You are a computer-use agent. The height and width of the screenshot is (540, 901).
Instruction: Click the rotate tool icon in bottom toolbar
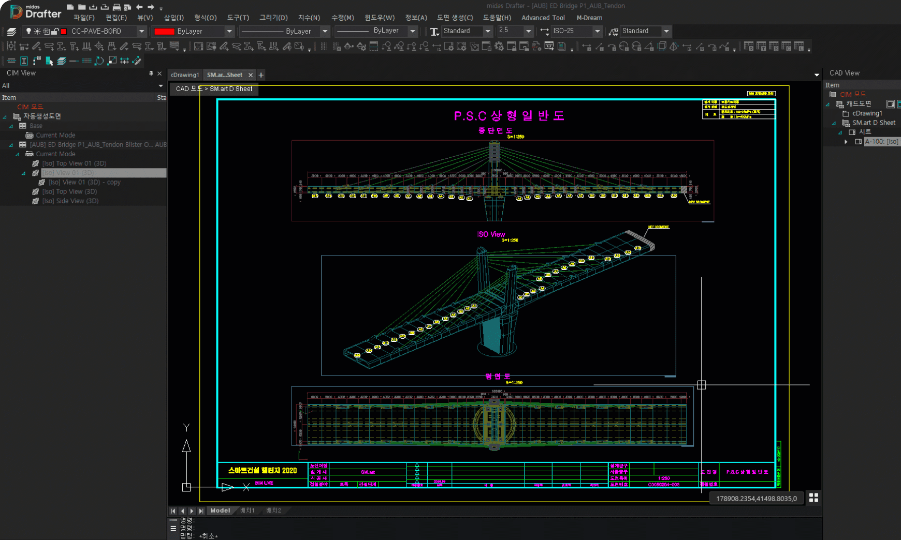pyautogui.click(x=99, y=61)
